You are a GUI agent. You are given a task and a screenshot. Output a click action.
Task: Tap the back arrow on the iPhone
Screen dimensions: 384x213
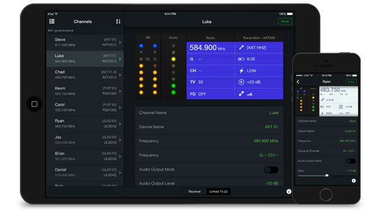point(298,82)
